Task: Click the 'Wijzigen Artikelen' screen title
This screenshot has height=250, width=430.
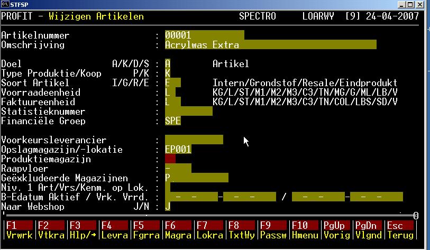Action: point(96,16)
